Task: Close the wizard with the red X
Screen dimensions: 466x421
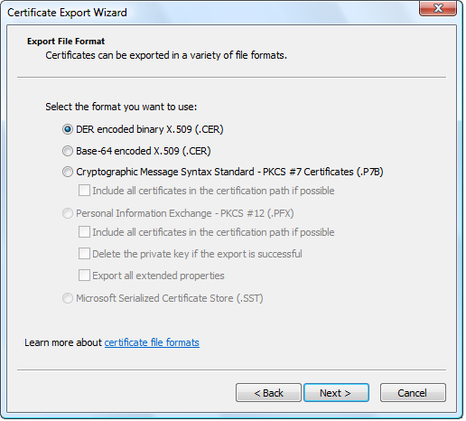Action: [438, 8]
